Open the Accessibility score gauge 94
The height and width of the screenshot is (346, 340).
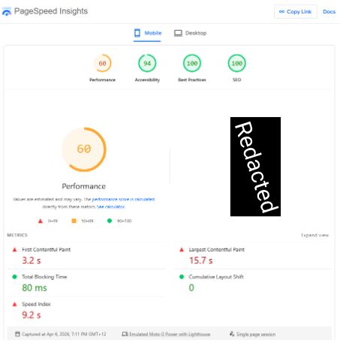coord(147,63)
